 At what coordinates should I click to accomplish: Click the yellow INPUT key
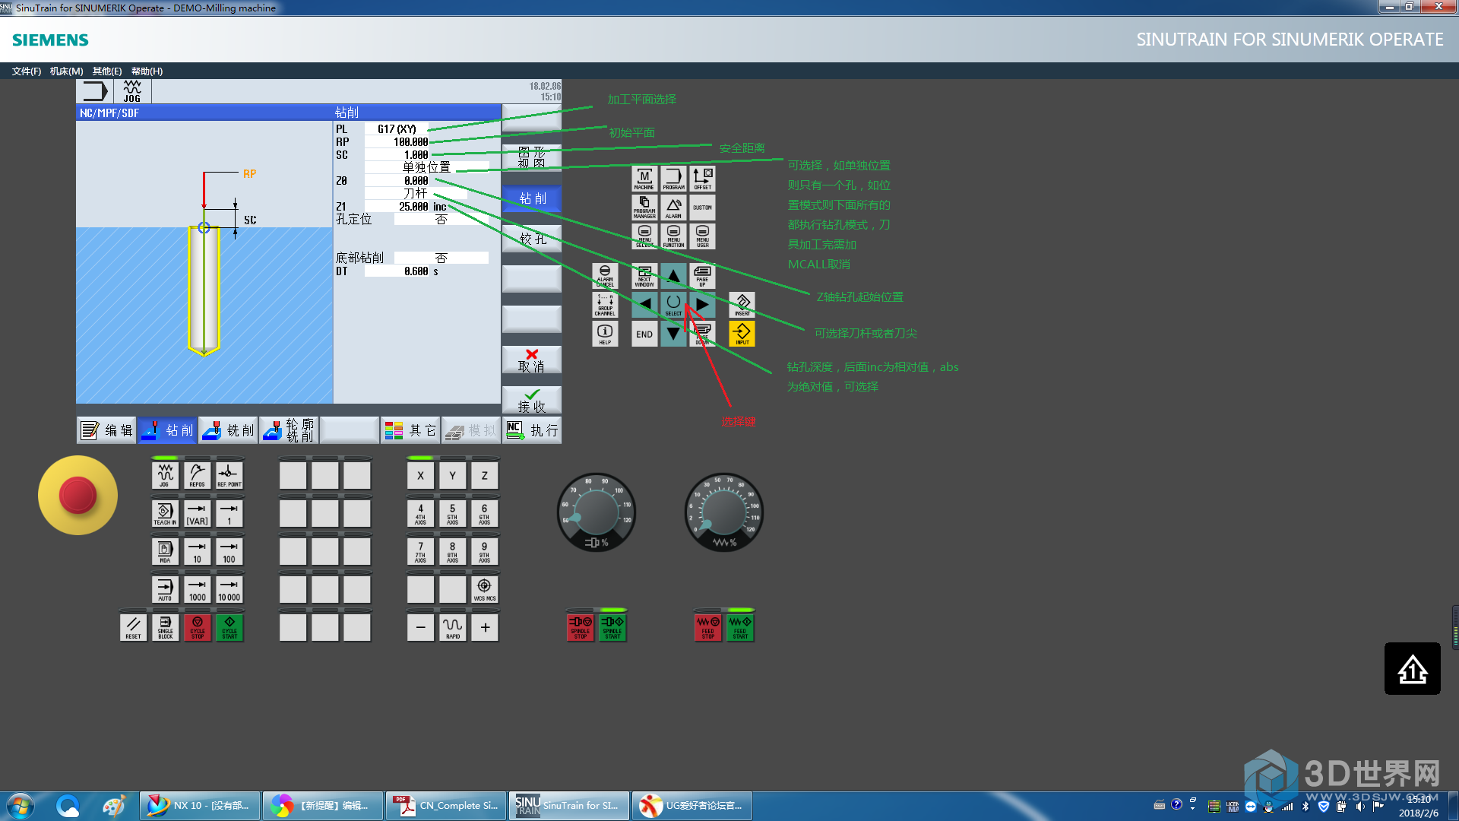(742, 334)
